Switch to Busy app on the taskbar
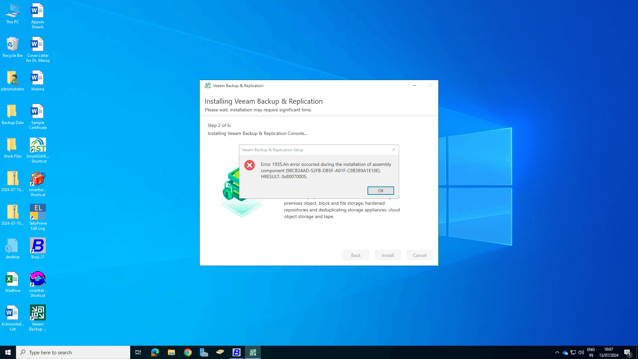Screen dimensions: 638x359 click(x=236, y=352)
